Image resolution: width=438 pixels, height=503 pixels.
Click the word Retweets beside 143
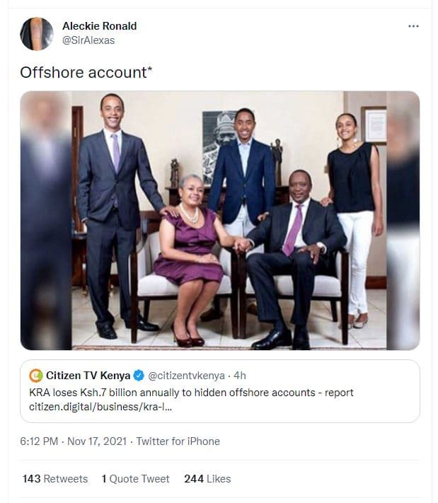[x=66, y=479]
